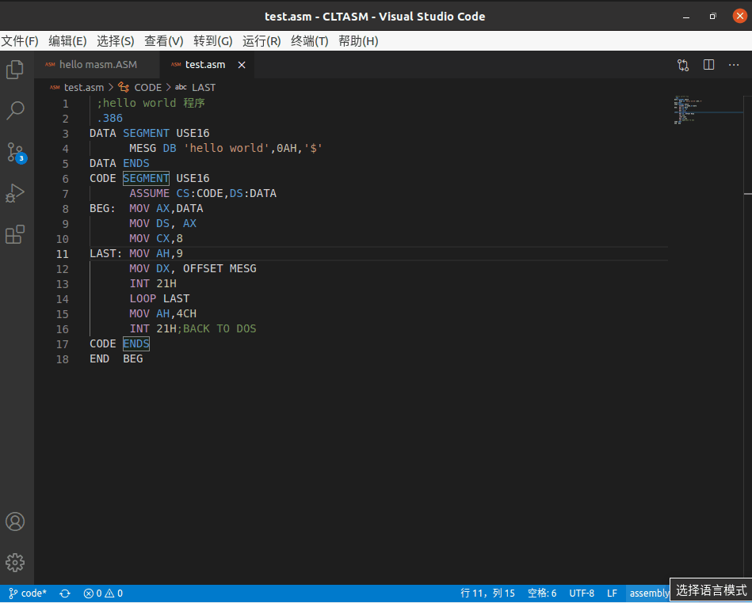Toggle line ending LF in status bar
Viewport: 752px width, 603px height.
[x=612, y=593]
